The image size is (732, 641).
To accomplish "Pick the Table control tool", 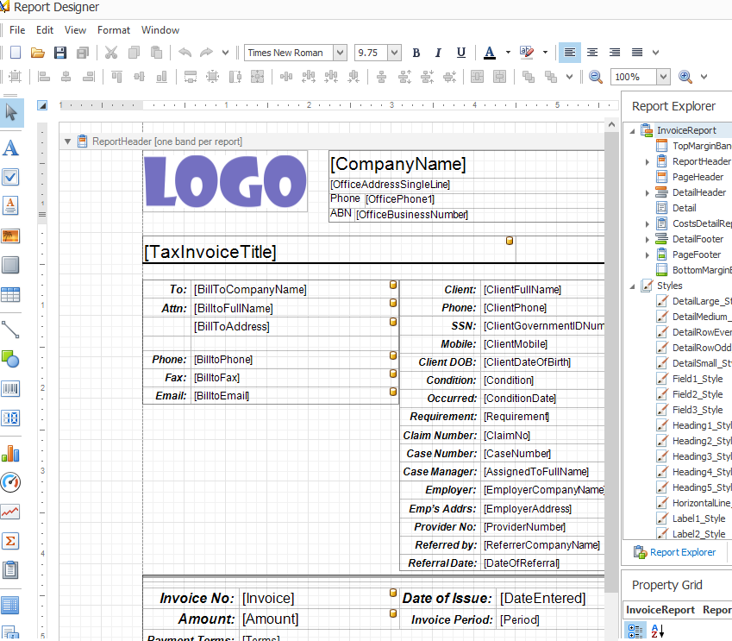I will [x=11, y=294].
